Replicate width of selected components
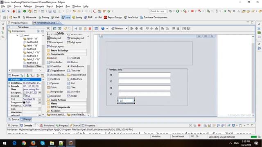 [x=163, y=29]
